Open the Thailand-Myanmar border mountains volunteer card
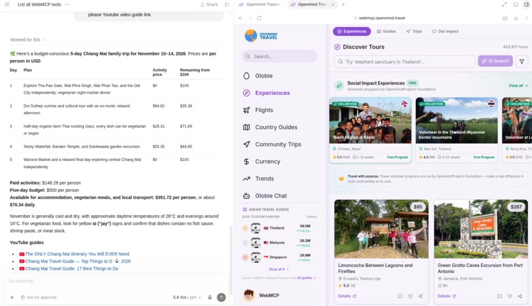The height and width of the screenshot is (306, 532). (x=457, y=130)
